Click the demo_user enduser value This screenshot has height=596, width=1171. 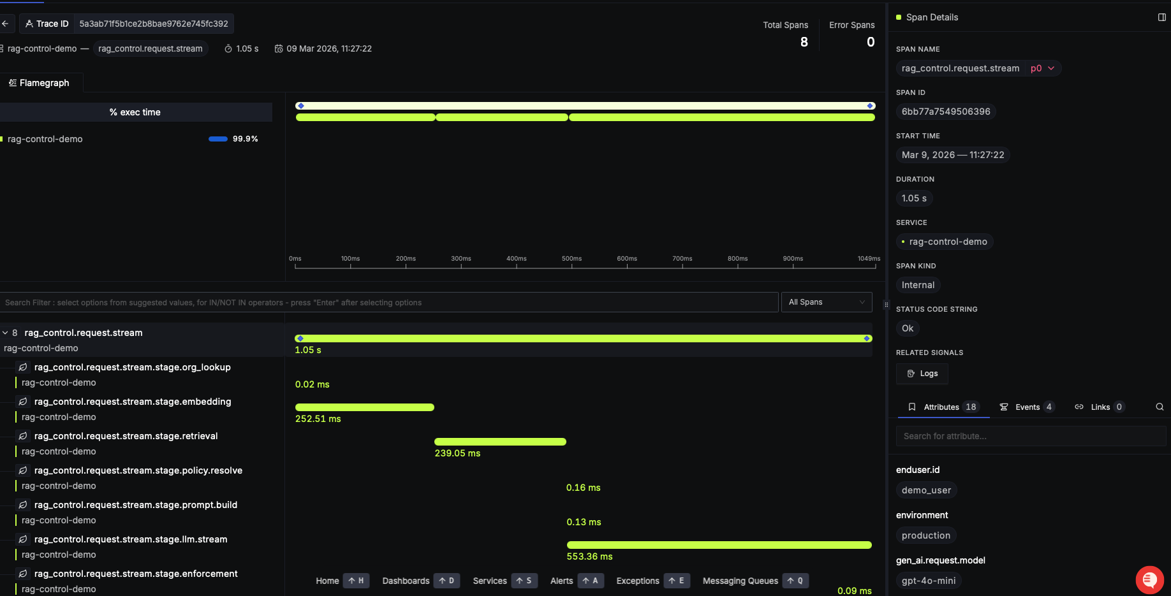tap(926, 490)
